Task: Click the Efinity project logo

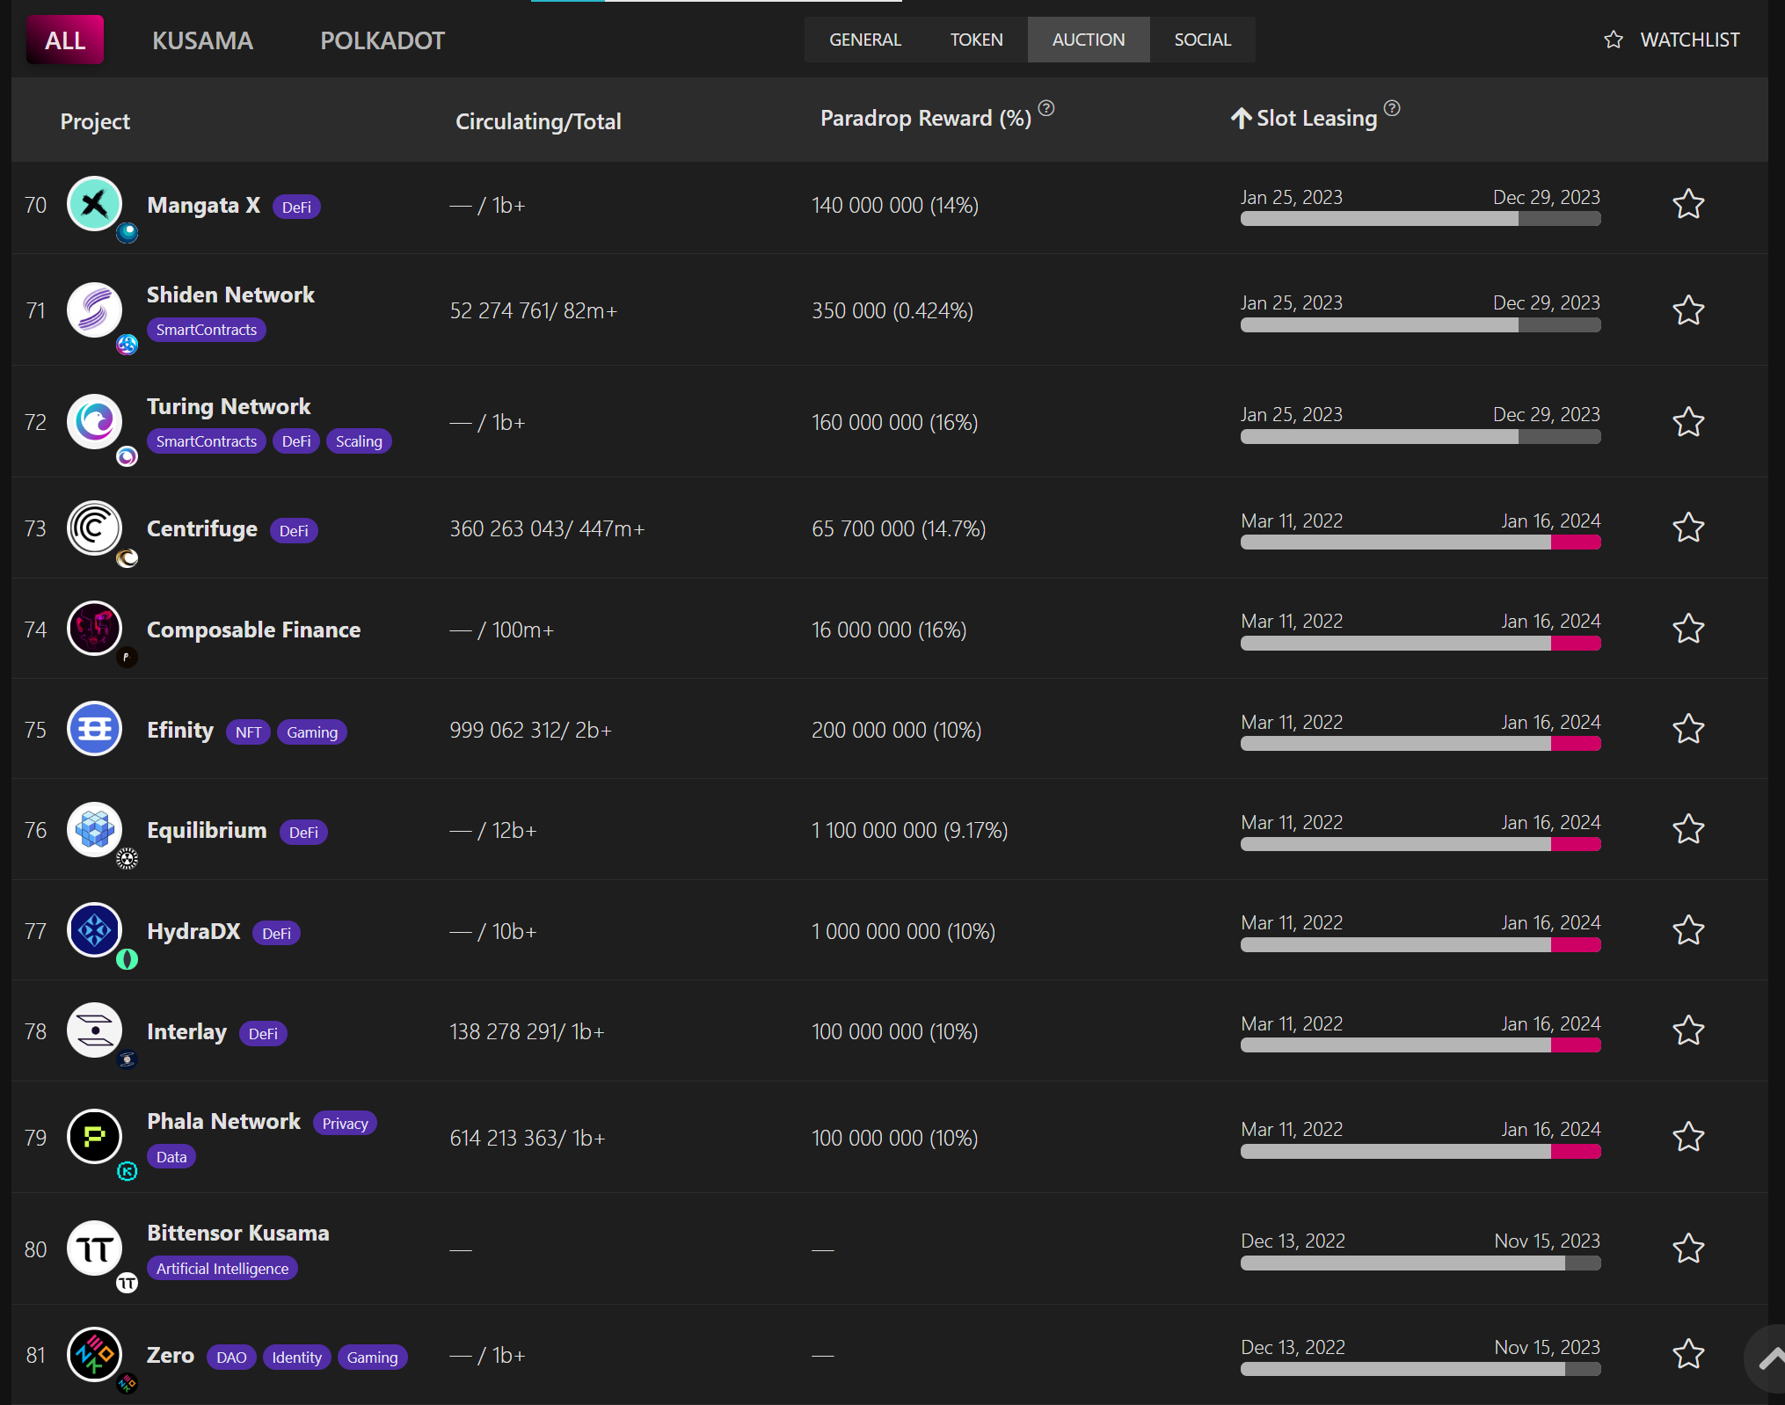Action: 94,728
